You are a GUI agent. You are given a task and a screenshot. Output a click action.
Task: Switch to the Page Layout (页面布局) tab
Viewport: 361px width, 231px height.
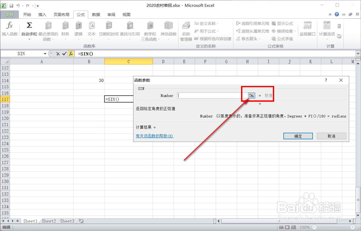(62, 15)
